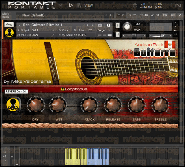This screenshot has height=167, width=185.
Task: Remove the instrument with X button
Action: tap(175, 23)
